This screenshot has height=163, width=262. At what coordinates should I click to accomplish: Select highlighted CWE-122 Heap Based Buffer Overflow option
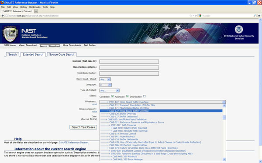point(161,111)
